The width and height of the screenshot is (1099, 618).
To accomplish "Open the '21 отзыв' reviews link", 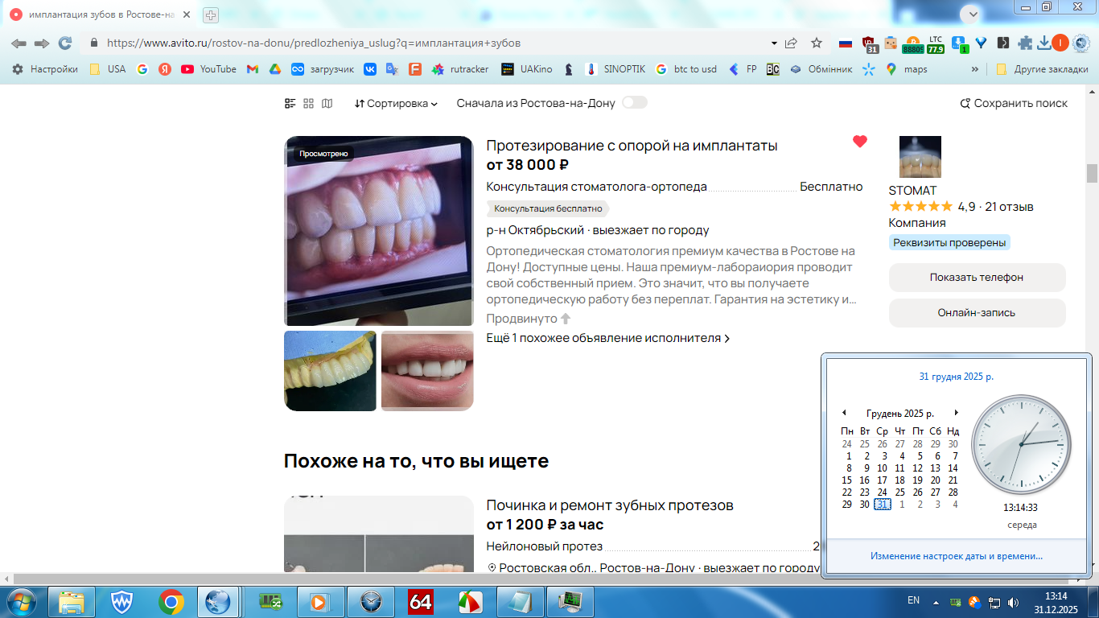I will [1009, 207].
